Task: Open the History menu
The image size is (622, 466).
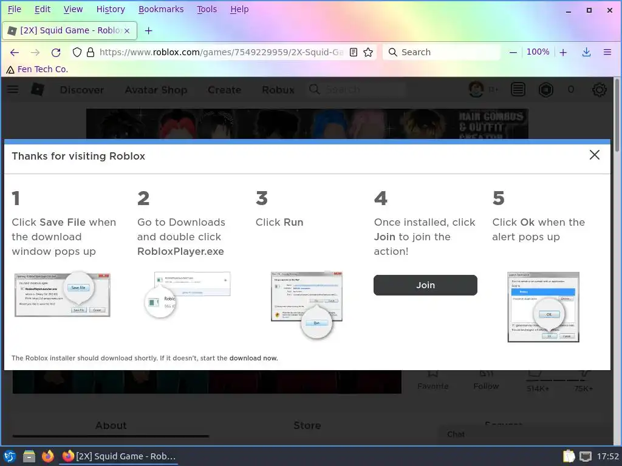Action: tap(111, 9)
